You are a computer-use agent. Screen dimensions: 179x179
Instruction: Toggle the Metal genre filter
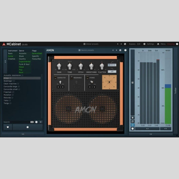[21, 67]
